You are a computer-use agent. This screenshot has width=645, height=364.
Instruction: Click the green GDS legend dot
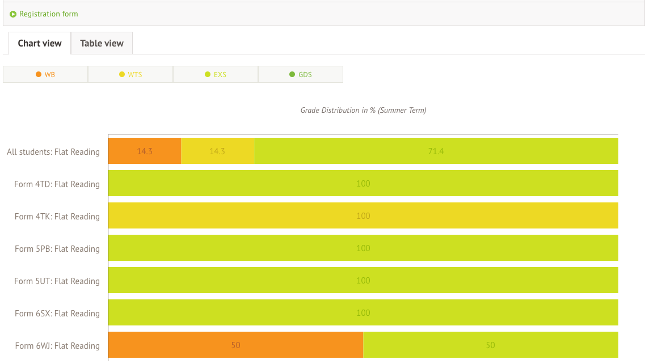tap(292, 74)
